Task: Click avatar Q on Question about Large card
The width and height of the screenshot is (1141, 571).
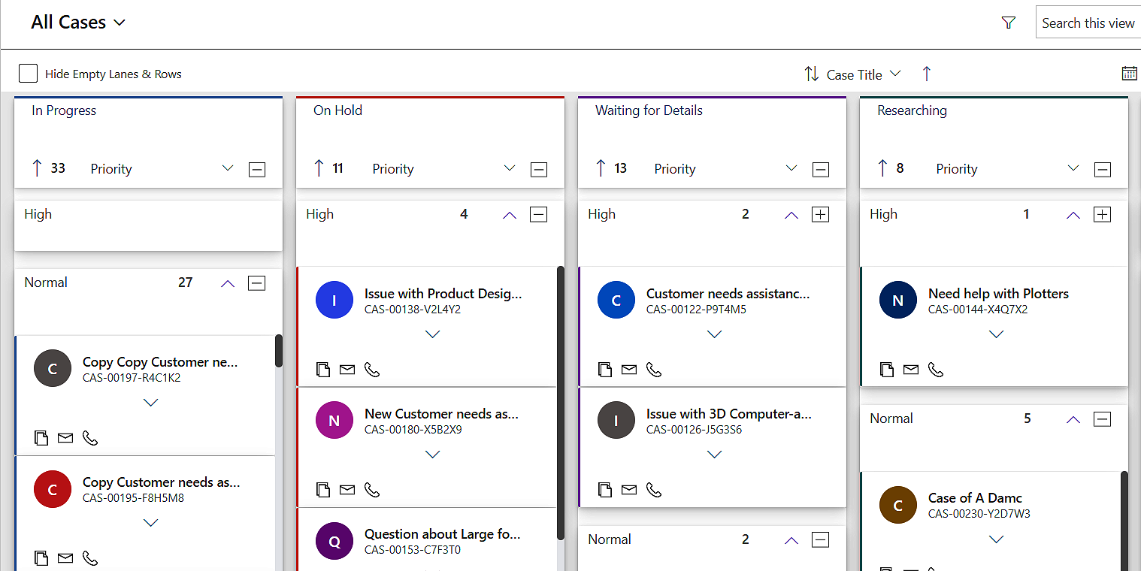Action: [x=334, y=541]
